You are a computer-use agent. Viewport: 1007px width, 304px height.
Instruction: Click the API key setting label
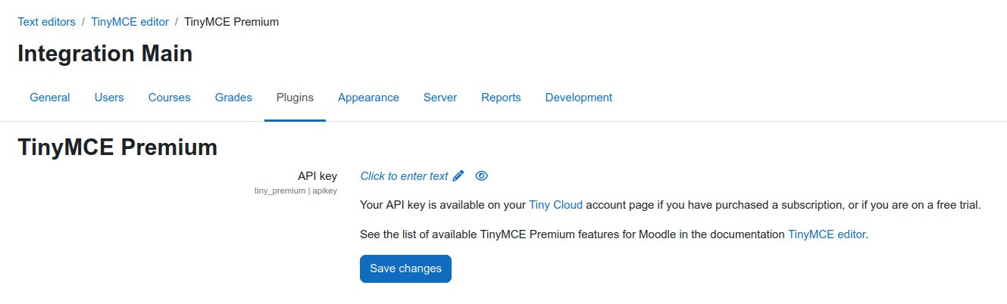pos(317,176)
